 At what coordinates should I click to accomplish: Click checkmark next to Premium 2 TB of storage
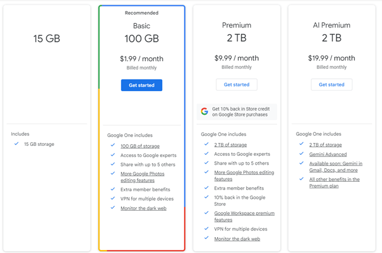(207, 145)
